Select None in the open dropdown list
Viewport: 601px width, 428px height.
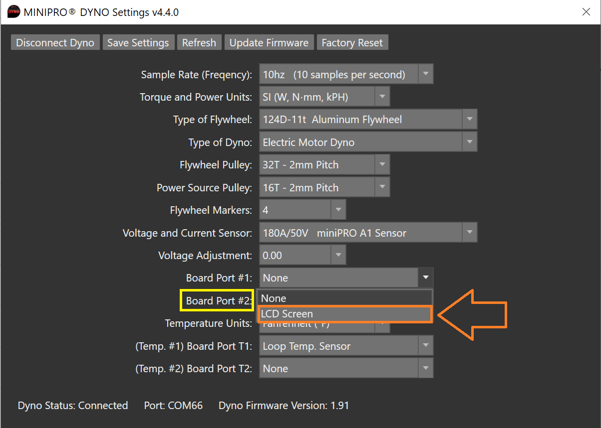(x=344, y=298)
